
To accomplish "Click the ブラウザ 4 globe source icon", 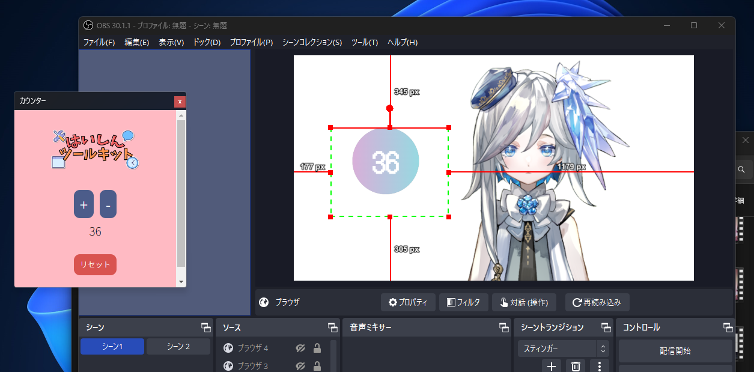I will click(x=228, y=347).
